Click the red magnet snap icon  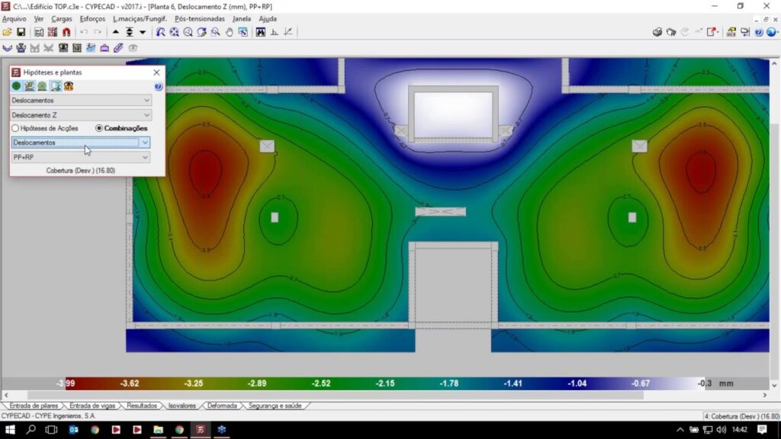(66, 32)
